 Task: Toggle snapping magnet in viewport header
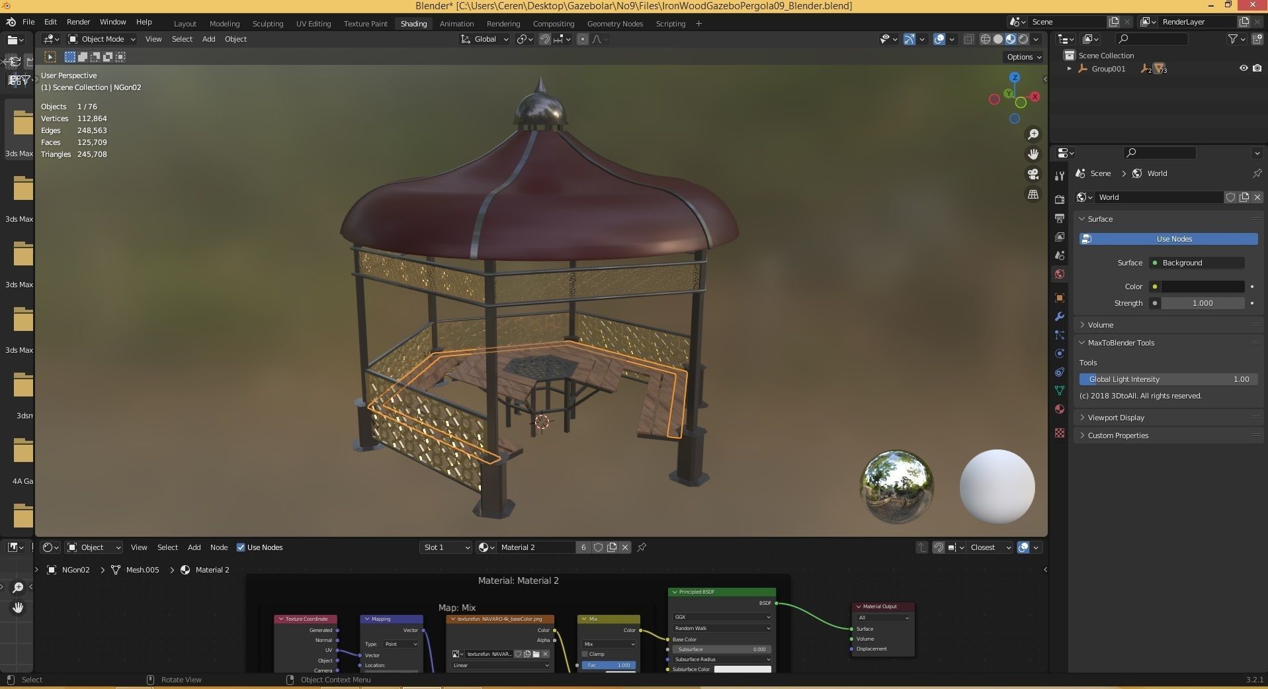544,39
